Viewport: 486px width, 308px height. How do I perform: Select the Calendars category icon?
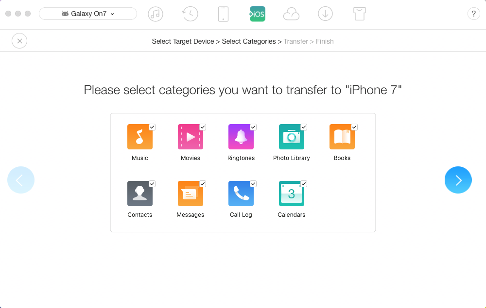tap(291, 194)
